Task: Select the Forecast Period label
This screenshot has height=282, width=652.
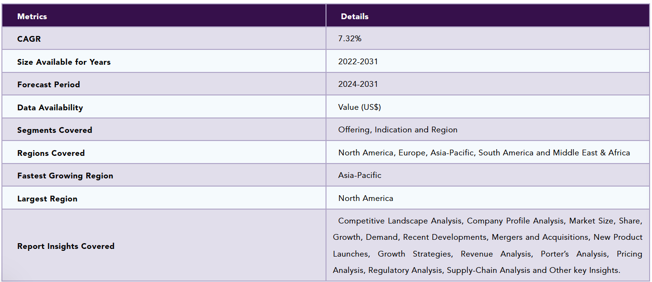Action: click(48, 84)
